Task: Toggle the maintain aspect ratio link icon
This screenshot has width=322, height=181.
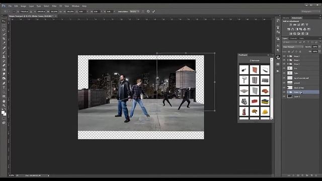Action: point(60,12)
